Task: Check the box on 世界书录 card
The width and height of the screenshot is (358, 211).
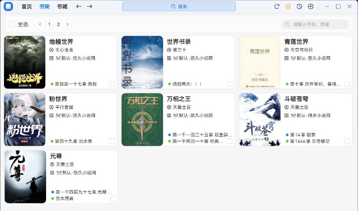Action: [230, 84]
